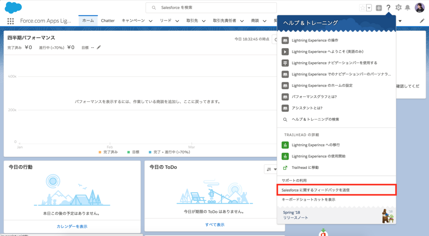Click the 目標 green legend swatch
The image size is (429, 236).
coord(129,152)
